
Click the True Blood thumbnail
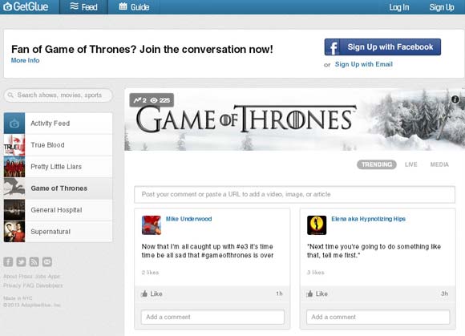point(14,145)
